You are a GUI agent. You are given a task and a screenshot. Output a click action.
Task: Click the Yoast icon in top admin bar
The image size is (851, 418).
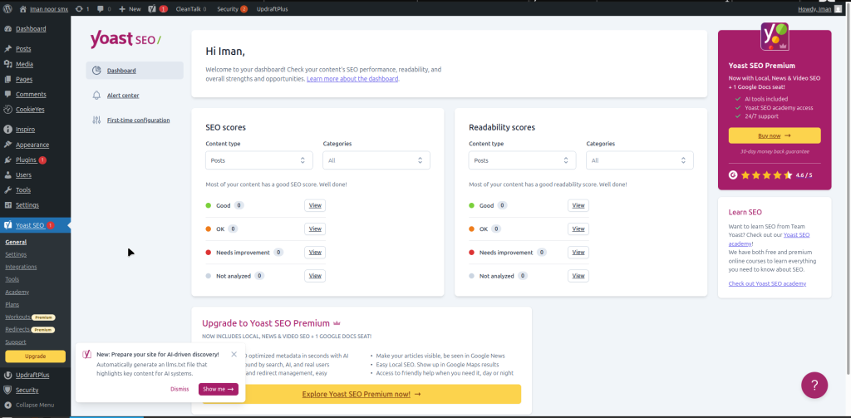152,8
